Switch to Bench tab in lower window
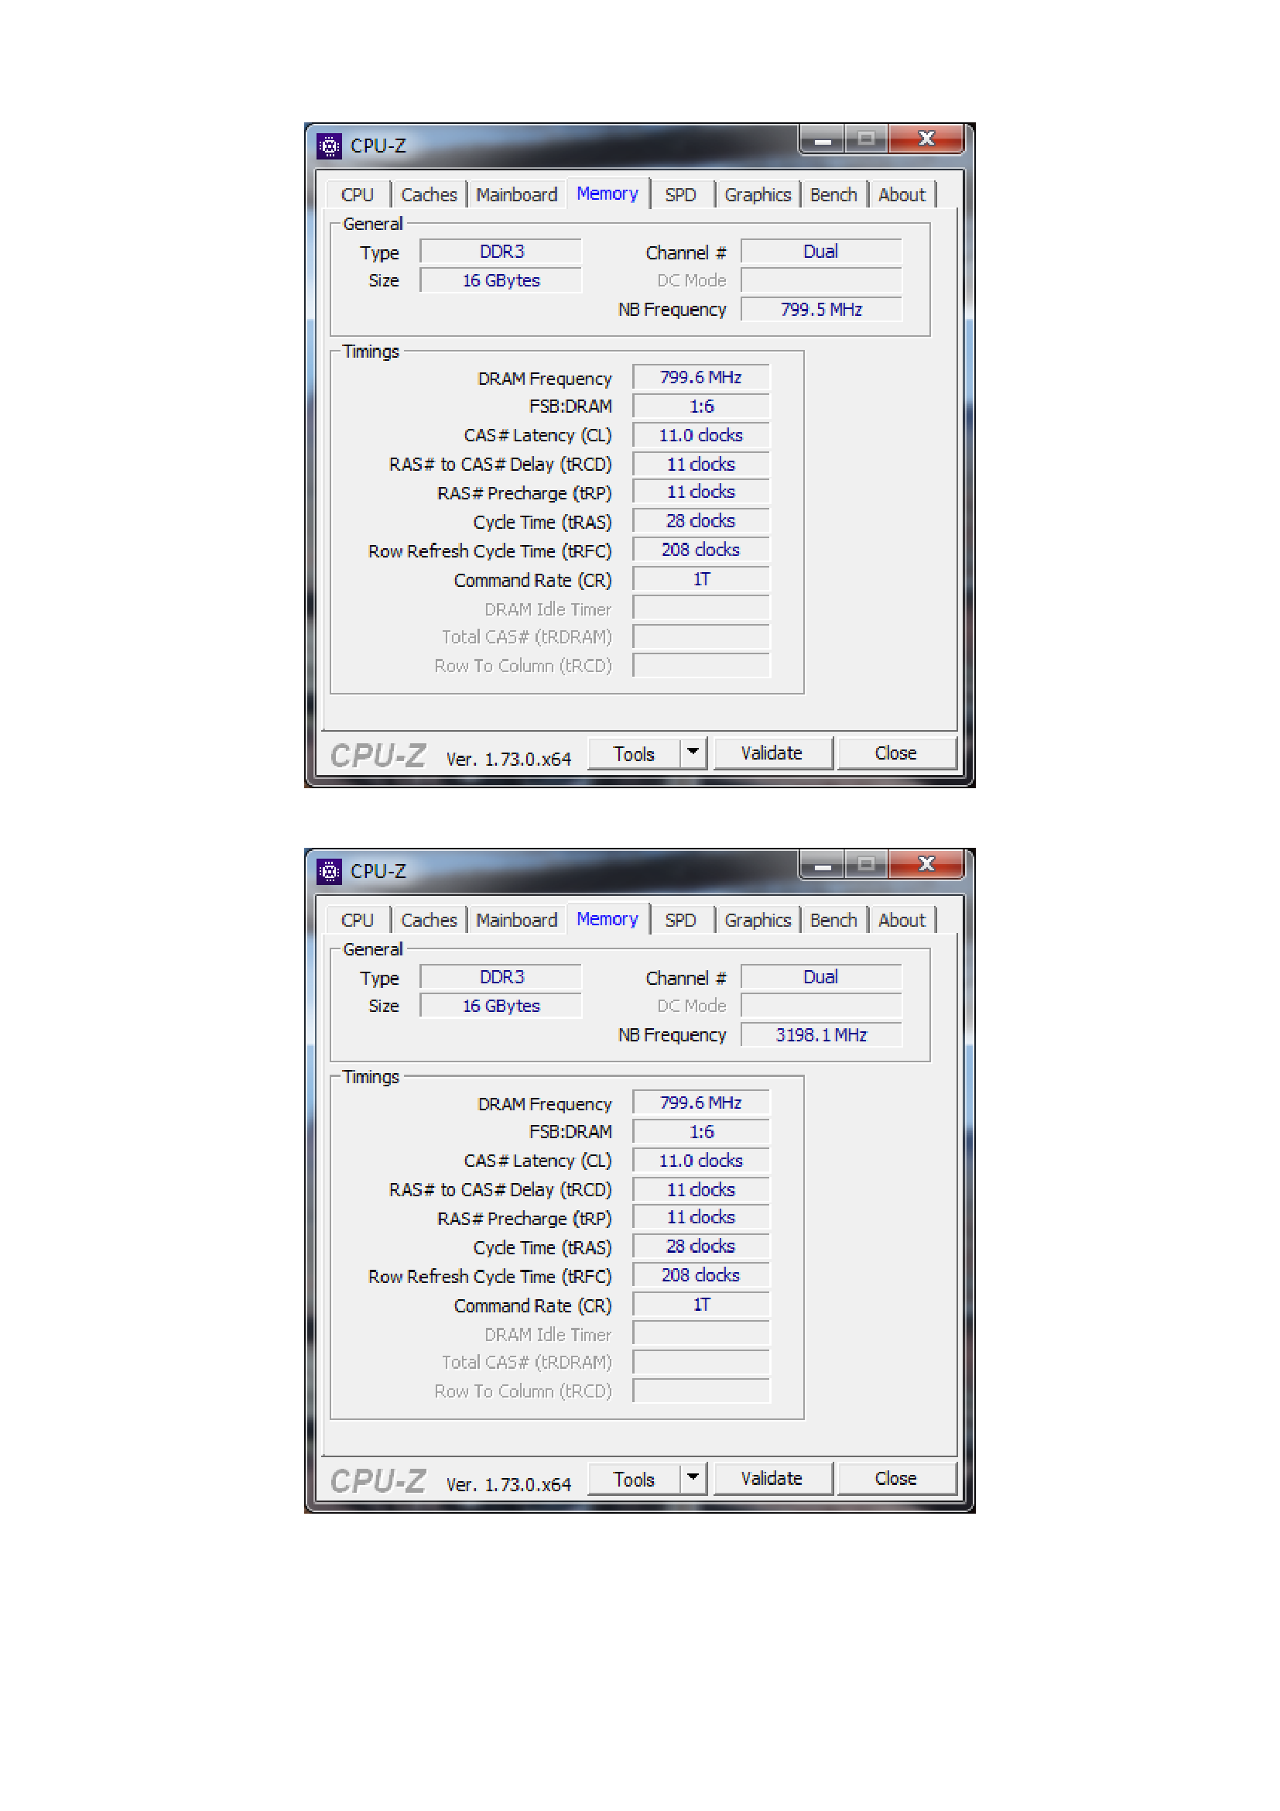The height and width of the screenshot is (1811, 1280). (834, 921)
